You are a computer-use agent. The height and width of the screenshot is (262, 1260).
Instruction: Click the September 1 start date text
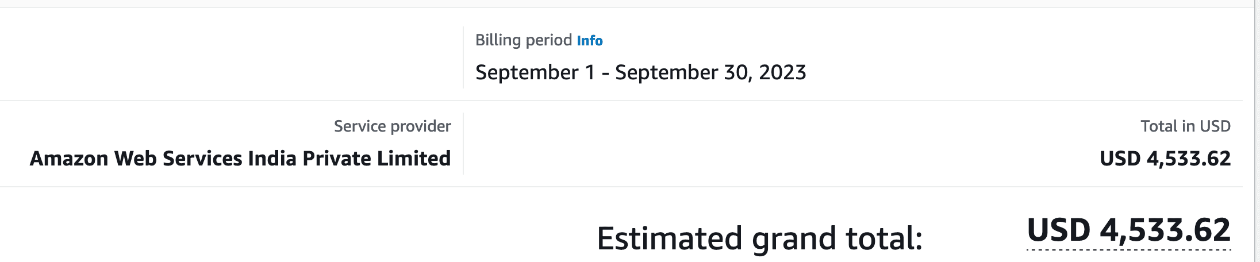535,72
